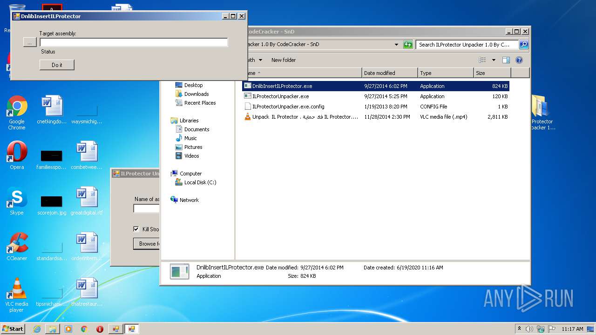Select ILProtectorUnpacker.exe in file list
The width and height of the screenshot is (596, 335).
(x=376, y=96)
